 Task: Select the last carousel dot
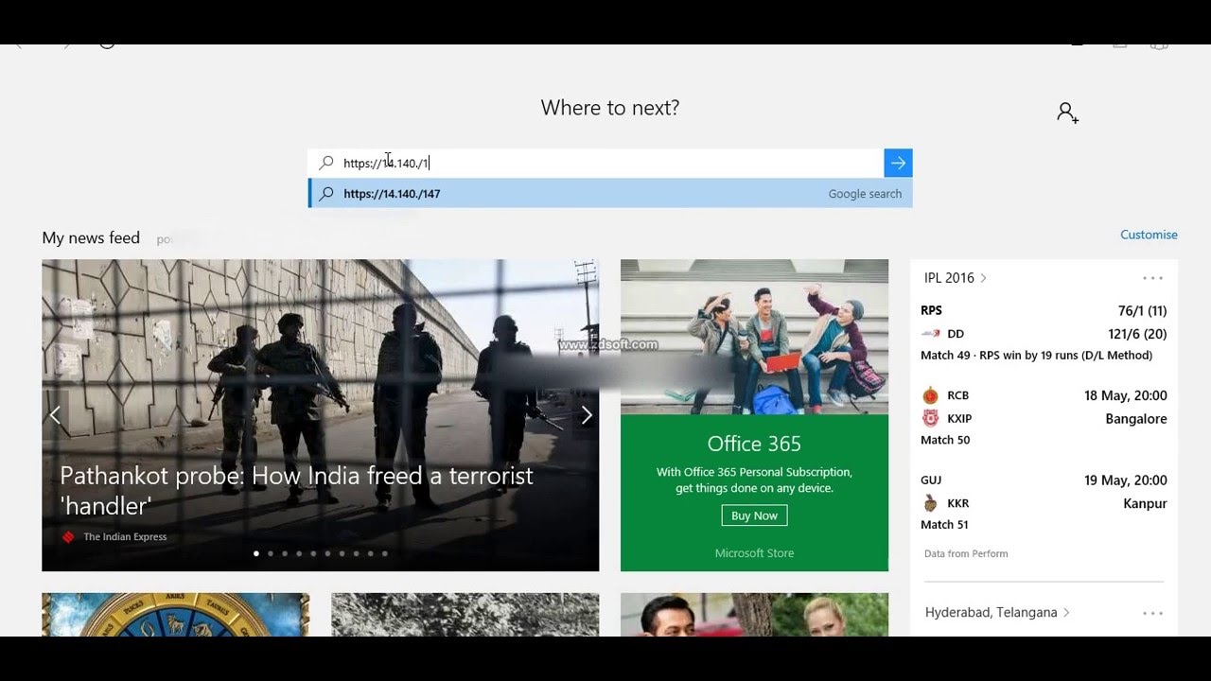[x=384, y=553]
